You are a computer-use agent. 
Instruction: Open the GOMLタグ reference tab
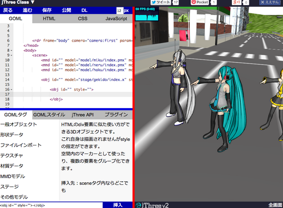pyautogui.click(x=16, y=115)
